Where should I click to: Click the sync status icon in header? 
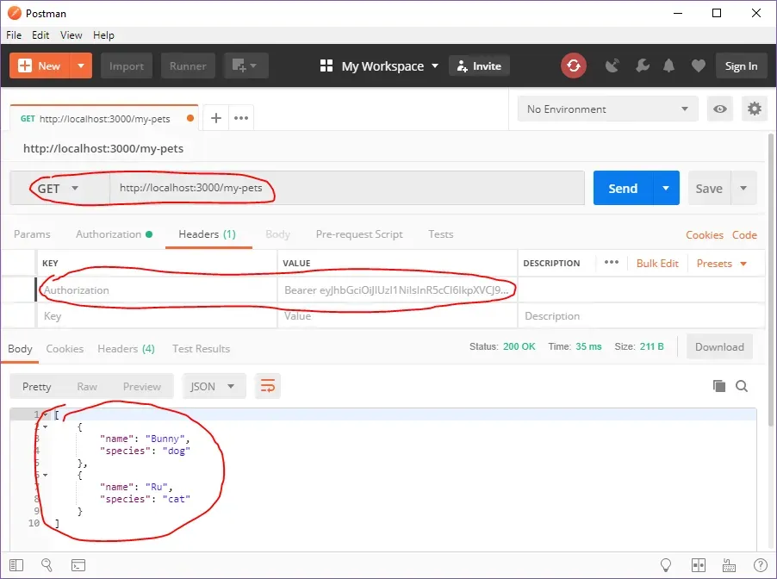(x=573, y=65)
